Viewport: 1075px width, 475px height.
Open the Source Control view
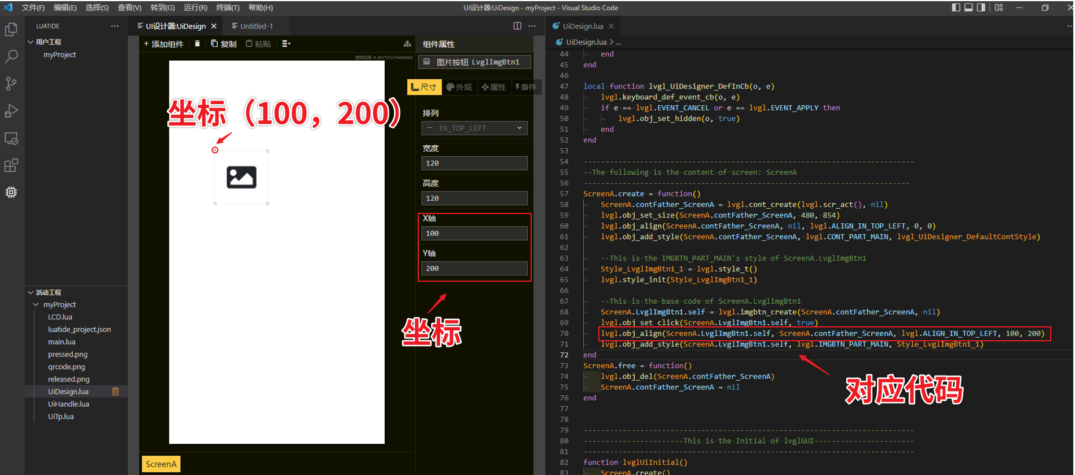click(11, 84)
